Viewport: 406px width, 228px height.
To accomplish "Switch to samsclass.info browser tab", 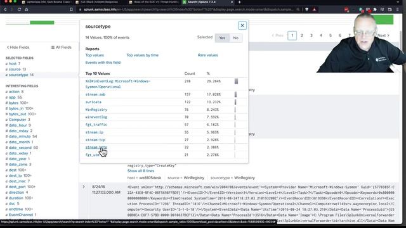I will (46, 2).
